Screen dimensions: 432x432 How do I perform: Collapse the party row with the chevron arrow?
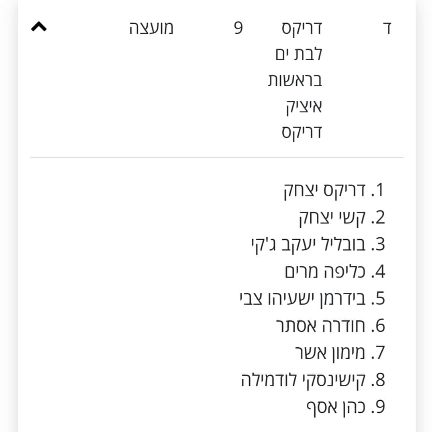click(39, 27)
